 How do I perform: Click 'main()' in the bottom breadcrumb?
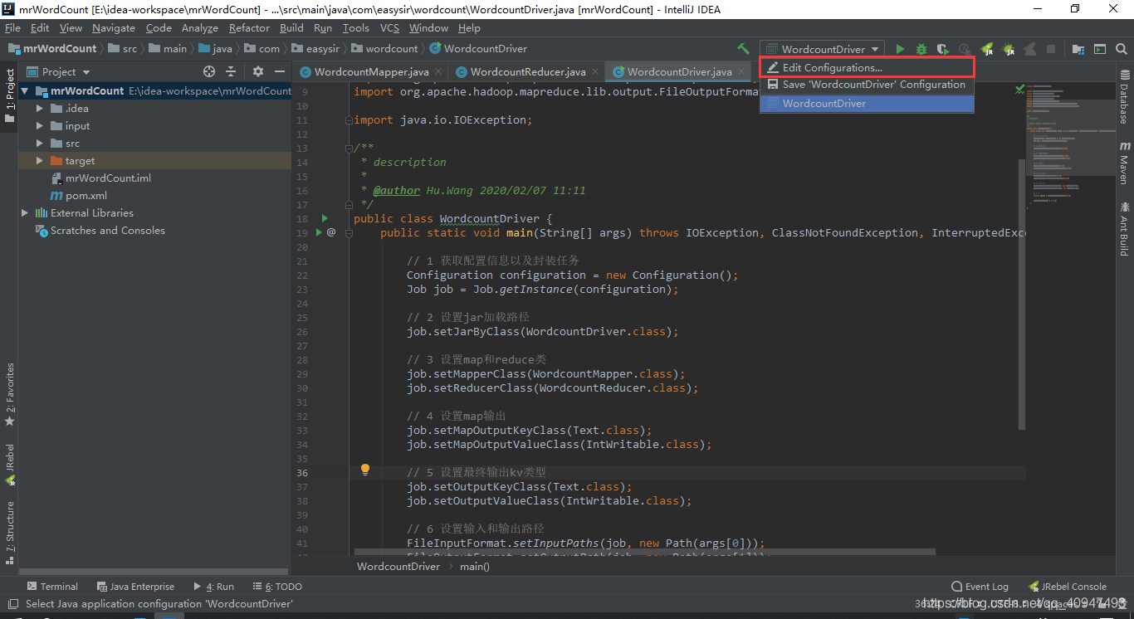pos(475,567)
